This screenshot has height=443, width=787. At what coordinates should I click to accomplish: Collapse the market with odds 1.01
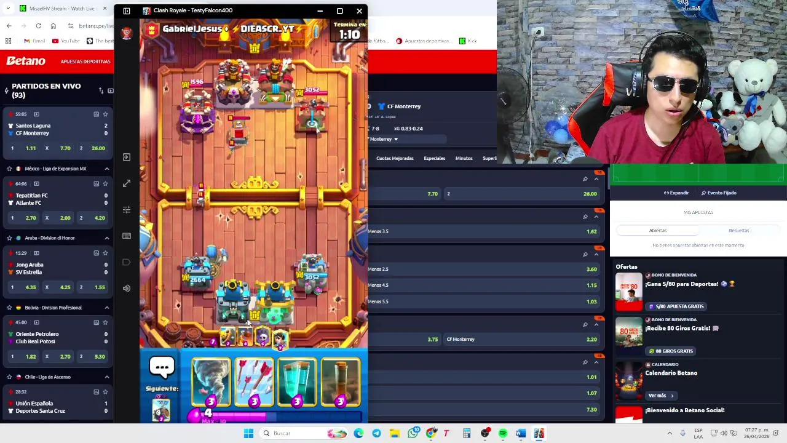point(596,362)
